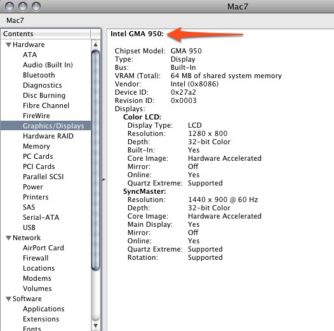Click the Main Display 'Yes' value
This screenshot has height=331, width=334.
point(194,224)
